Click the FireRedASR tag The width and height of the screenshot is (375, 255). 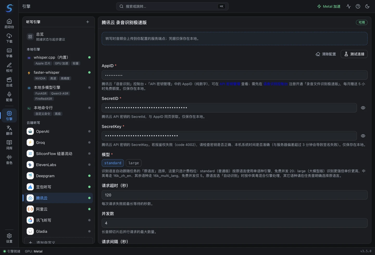44,99
